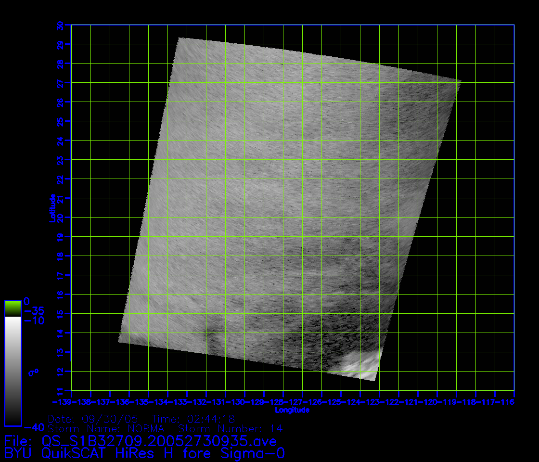Image resolution: width=539 pixels, height=462 pixels.
Task: Click the sigma symbol beside the color bar
Action: point(33,372)
